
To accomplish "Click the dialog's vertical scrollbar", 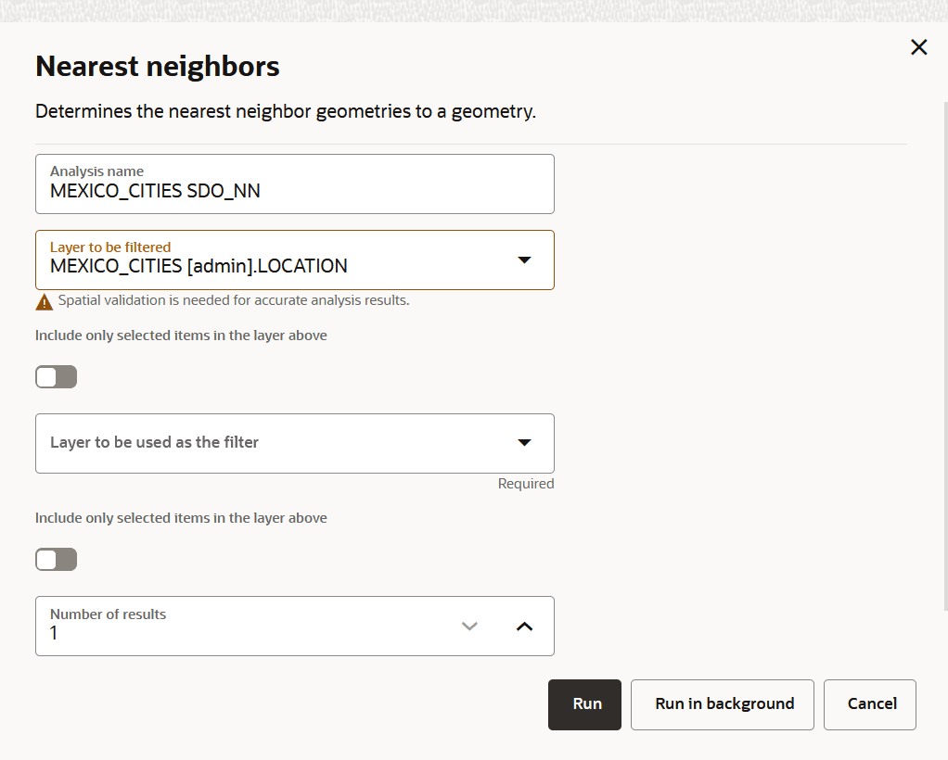I will (x=945, y=357).
